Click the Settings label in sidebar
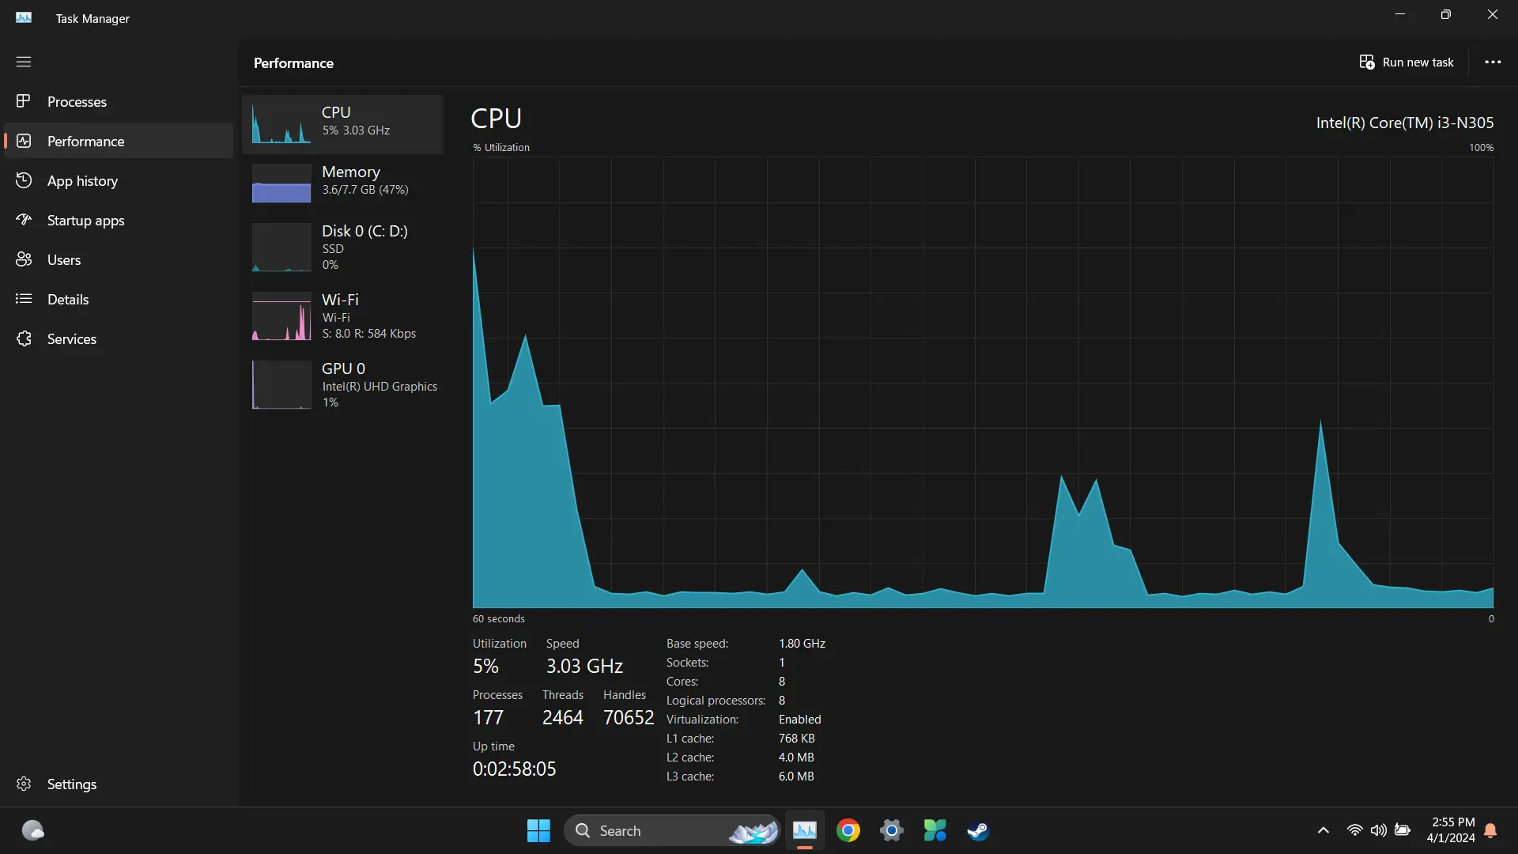Screen dimensions: 1518x854 point(72,784)
